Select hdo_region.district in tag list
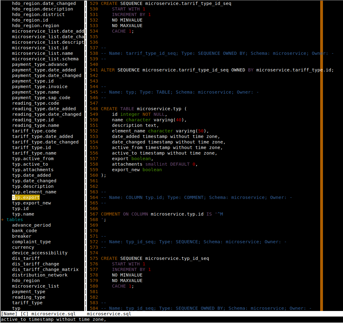The height and width of the screenshot is (323, 343). 38,14
